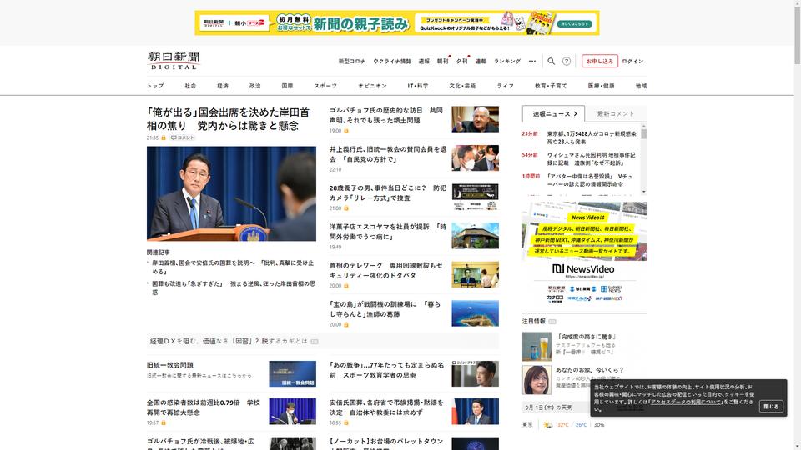Open ウィシュマさん死因判明 news item
Viewport: 801px width, 450px height.
click(591, 158)
